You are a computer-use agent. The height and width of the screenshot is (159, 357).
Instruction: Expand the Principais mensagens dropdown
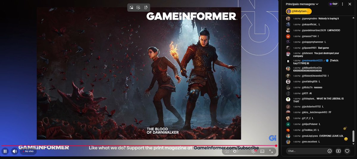302,4
